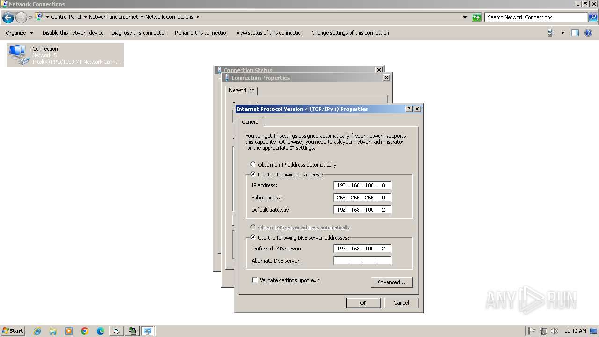Click the Control Panel breadcrumb
Viewport: 599px width, 337px height.
(x=66, y=17)
